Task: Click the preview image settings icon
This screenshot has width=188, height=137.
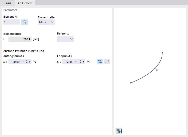Action: [x=119, y=131]
